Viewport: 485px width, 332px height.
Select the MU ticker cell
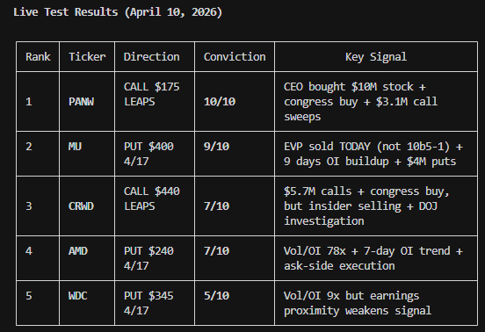click(87, 154)
